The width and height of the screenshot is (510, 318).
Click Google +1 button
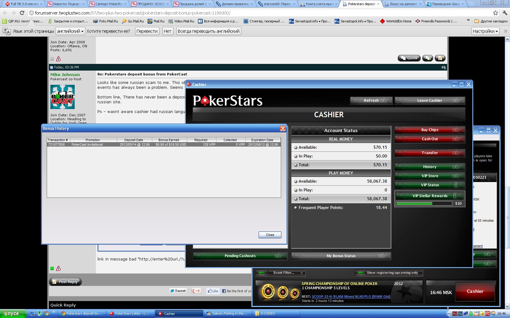point(196,291)
